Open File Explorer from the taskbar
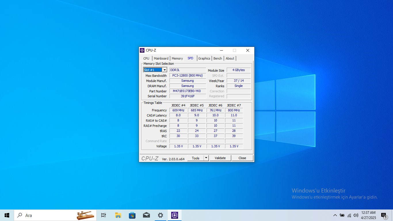Image resolution: width=393 pixels, height=221 pixels. coord(118,215)
